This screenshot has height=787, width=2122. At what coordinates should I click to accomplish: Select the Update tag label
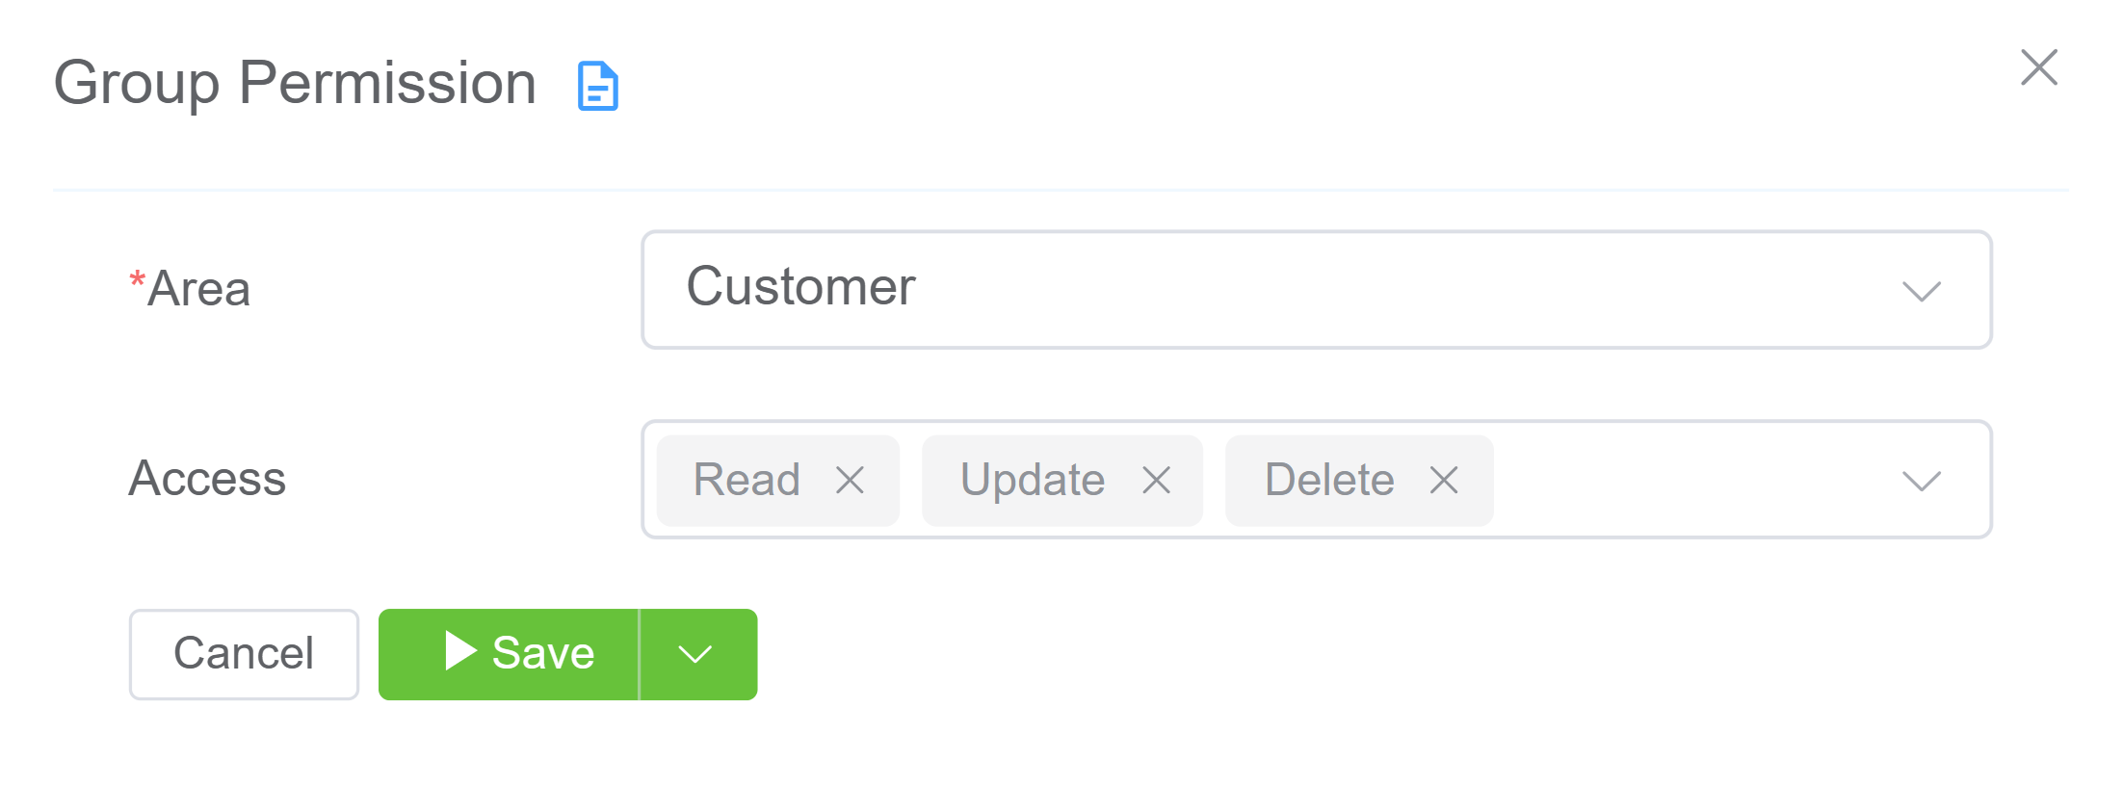point(1032,480)
